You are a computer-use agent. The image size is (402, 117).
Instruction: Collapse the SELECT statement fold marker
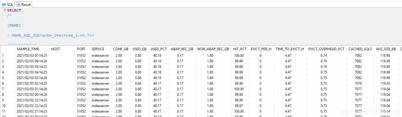pyautogui.click(x=5, y=10)
